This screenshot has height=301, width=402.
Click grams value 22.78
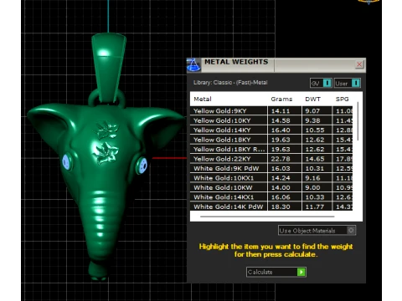coord(281,159)
